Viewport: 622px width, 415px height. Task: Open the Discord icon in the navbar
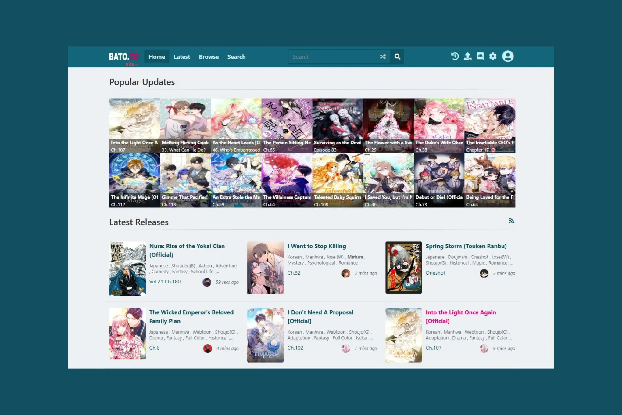[480, 56]
